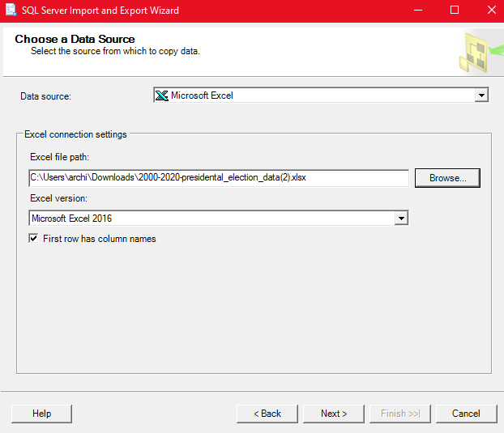
Task: Minimize the wizard window
Action: pos(418,11)
